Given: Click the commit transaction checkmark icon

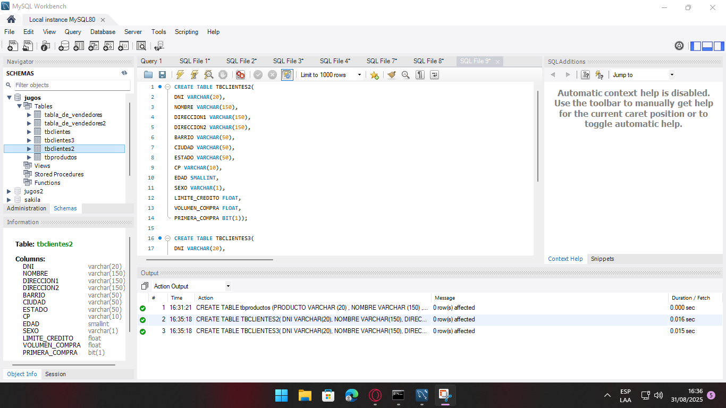Looking at the screenshot, I should 258,75.
